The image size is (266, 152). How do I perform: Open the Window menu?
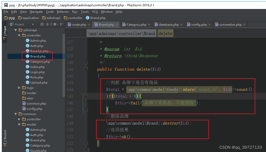[107, 12]
